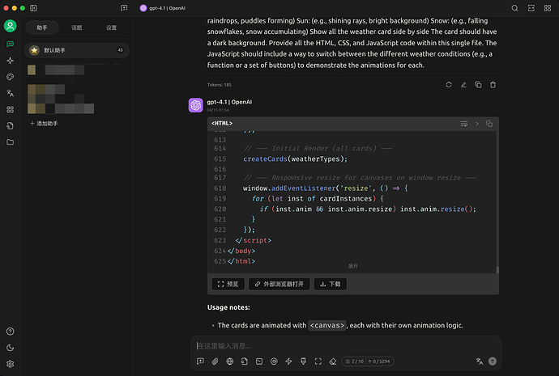Edit the user message
Screen dimensions: 559x376
[463, 85]
